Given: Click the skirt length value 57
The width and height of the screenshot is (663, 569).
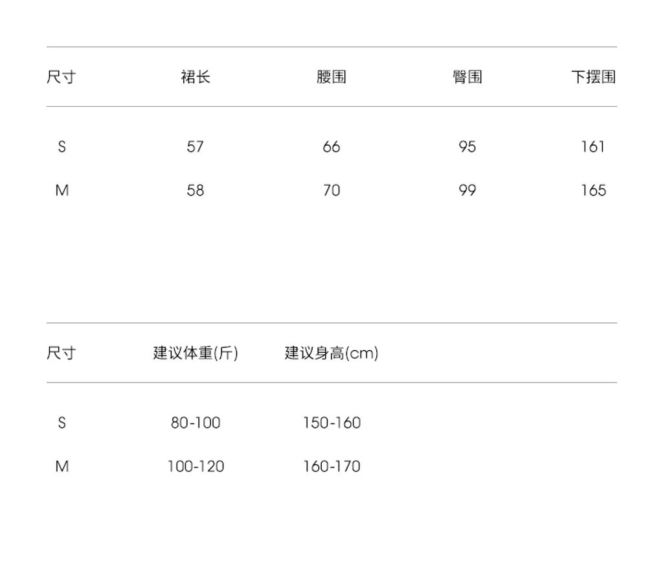Looking at the screenshot, I should tap(195, 147).
